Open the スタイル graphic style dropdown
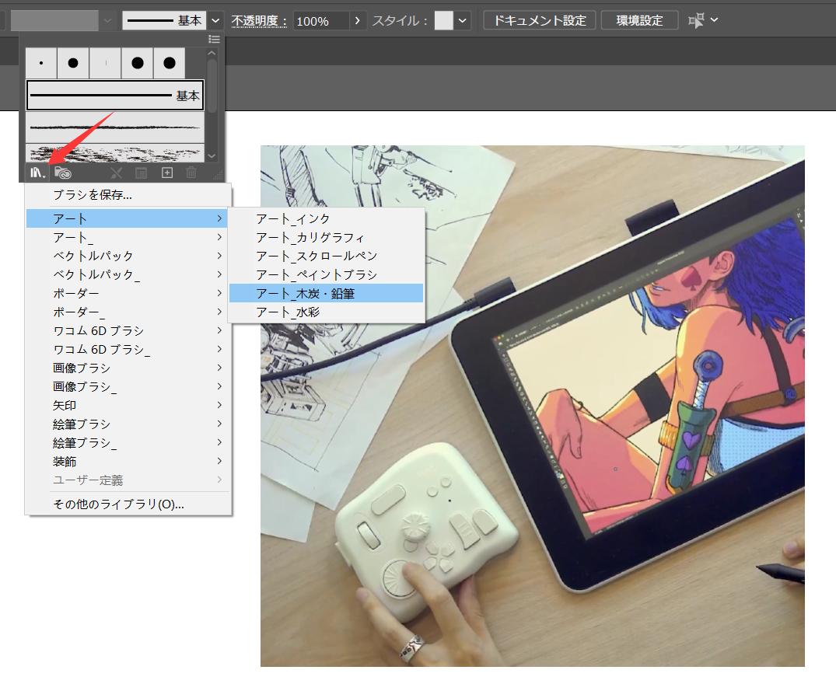836x677 pixels. point(463,21)
